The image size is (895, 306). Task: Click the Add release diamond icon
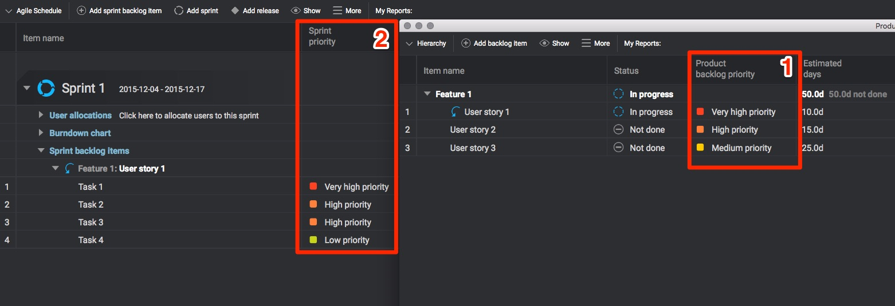coord(235,11)
